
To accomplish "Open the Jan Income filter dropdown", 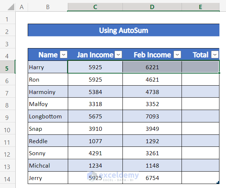I will click(x=118, y=55).
